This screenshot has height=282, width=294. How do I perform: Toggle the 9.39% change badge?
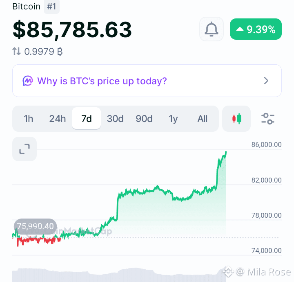pos(256,29)
